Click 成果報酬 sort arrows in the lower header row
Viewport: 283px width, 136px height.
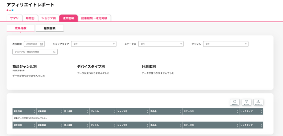tap(61, 125)
